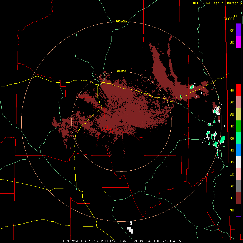Click the [CLAS] label
This screenshot has height=243, width=243.
pos(228,19)
